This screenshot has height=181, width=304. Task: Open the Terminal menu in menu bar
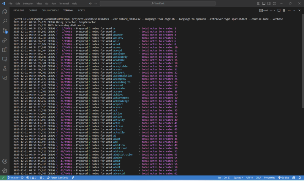64,4
